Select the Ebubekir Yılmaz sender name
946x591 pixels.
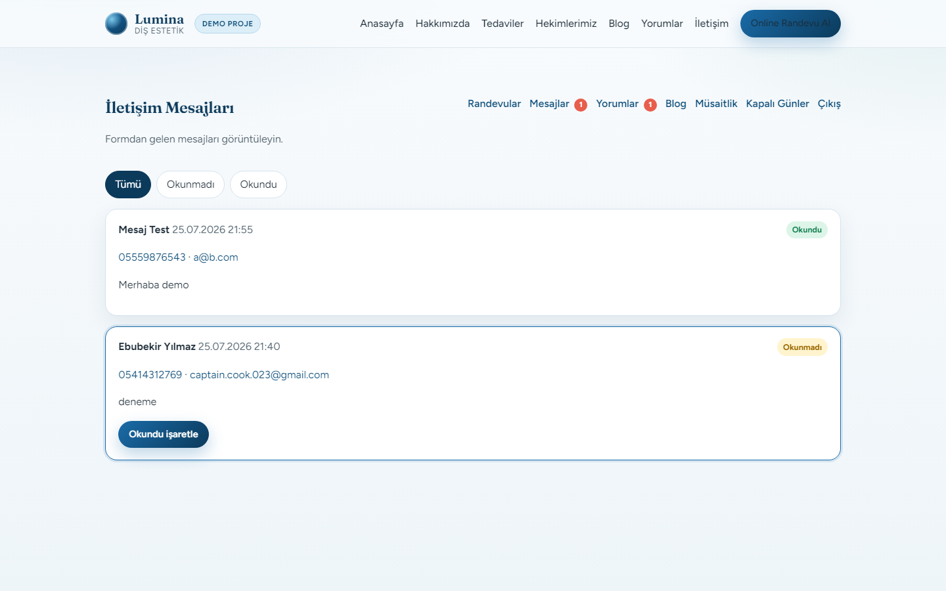coord(157,347)
